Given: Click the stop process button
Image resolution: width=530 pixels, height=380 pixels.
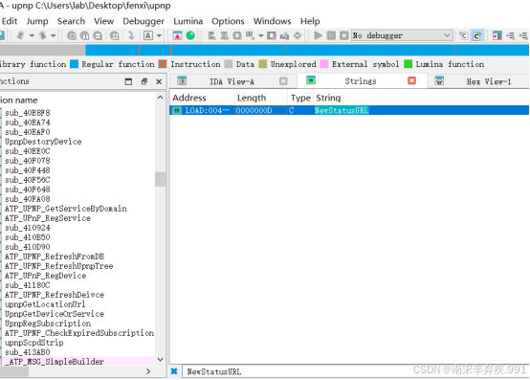Looking at the screenshot, I should coord(344,35).
